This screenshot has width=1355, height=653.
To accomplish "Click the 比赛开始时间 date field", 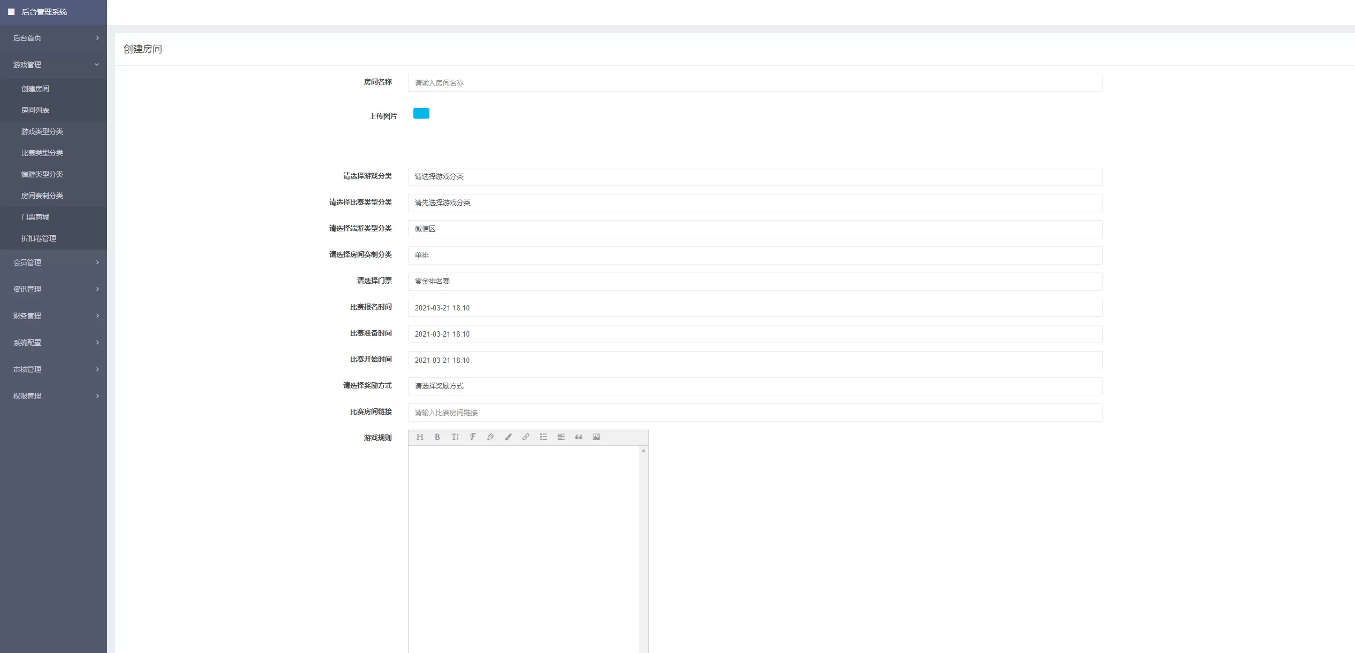I will click(755, 360).
